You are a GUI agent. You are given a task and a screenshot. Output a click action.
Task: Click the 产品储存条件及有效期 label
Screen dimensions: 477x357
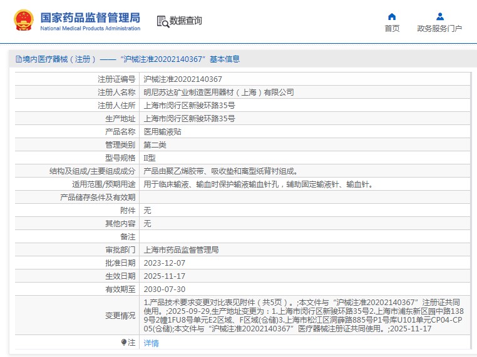pos(98,197)
